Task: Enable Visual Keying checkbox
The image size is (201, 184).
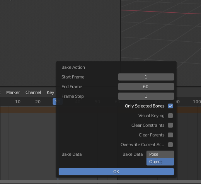Action: pos(170,116)
